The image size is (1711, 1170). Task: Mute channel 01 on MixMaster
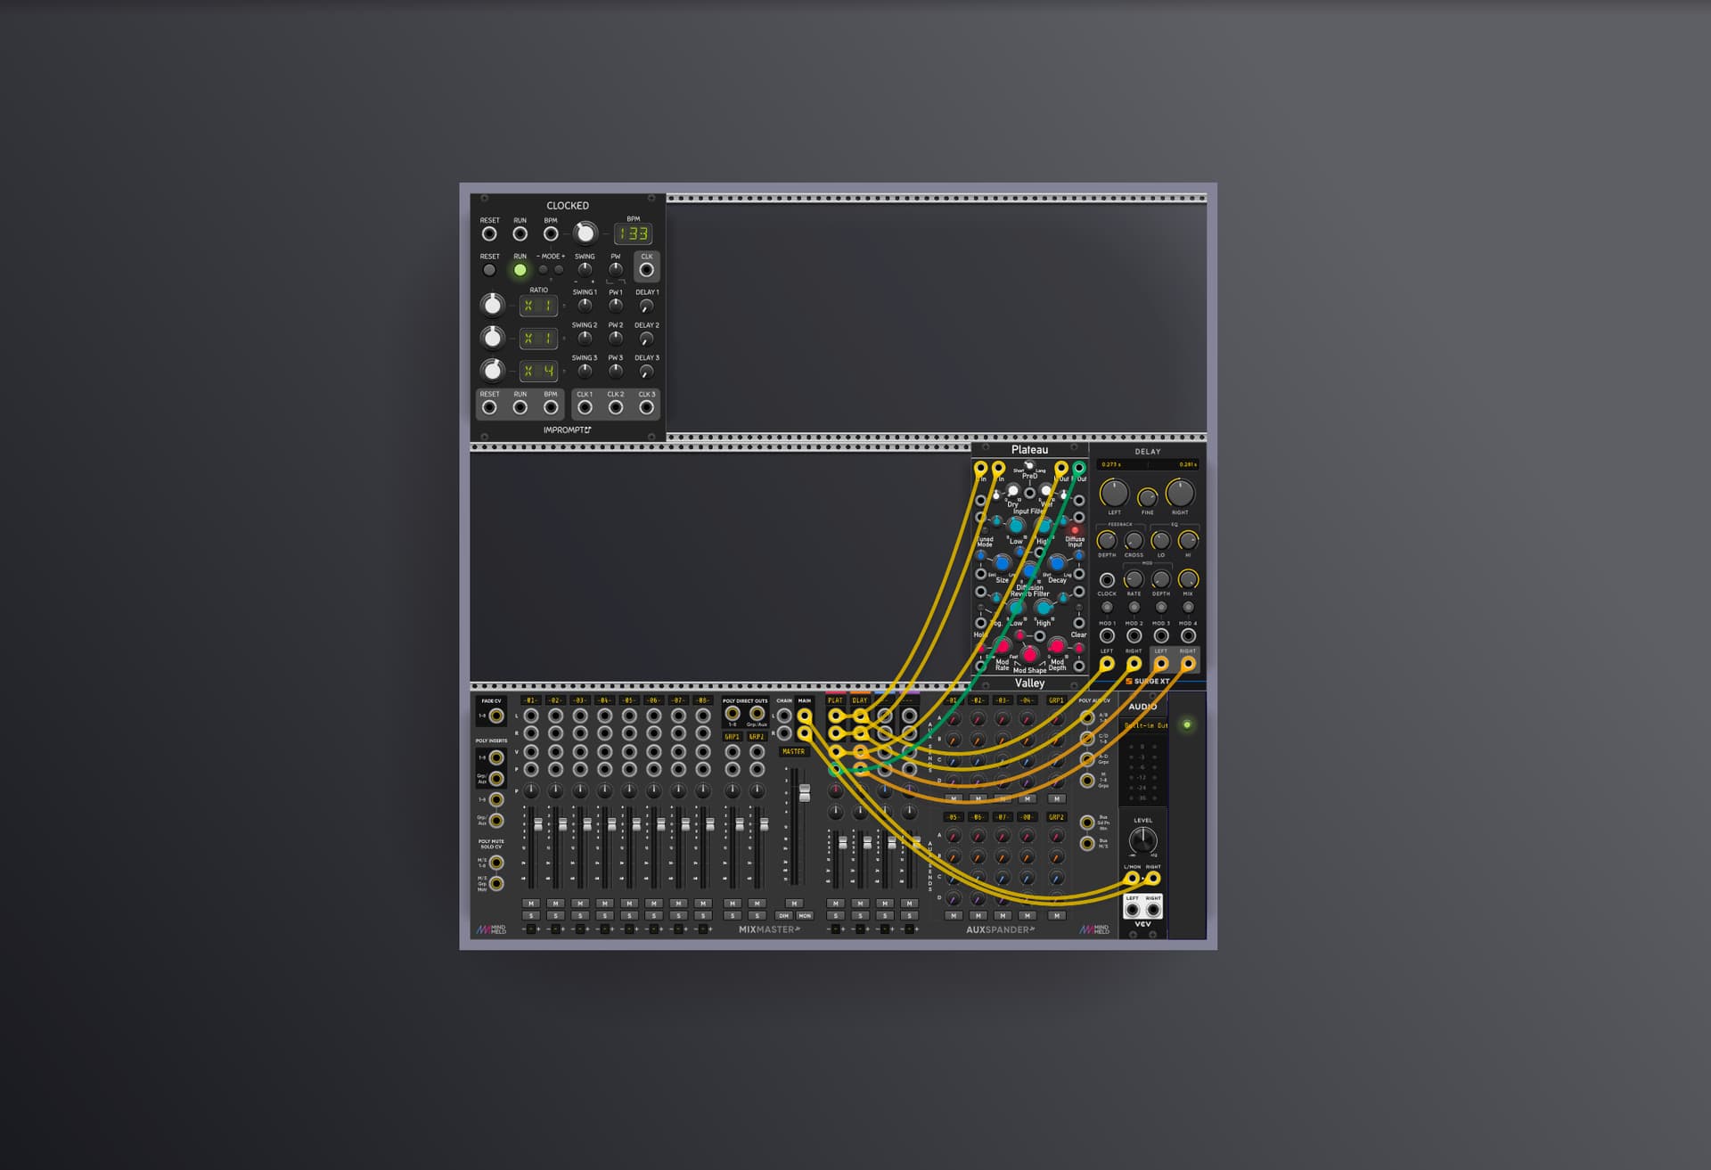(x=531, y=904)
